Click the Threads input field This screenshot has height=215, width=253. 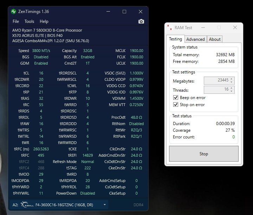[x=216, y=90]
